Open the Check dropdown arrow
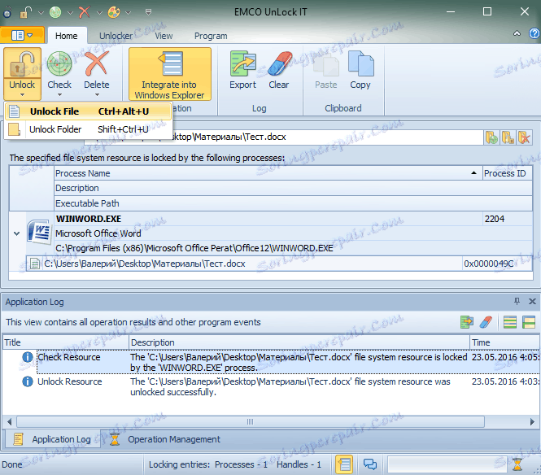Viewport: 541px width, 475px height. coord(59,94)
